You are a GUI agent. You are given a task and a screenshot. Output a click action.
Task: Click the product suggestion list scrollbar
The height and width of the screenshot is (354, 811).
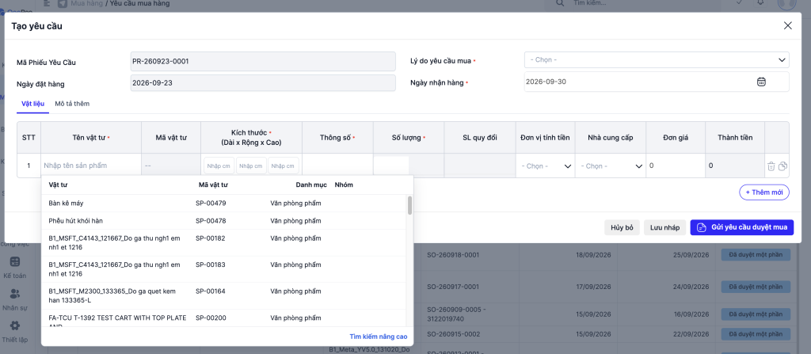pyautogui.click(x=409, y=205)
